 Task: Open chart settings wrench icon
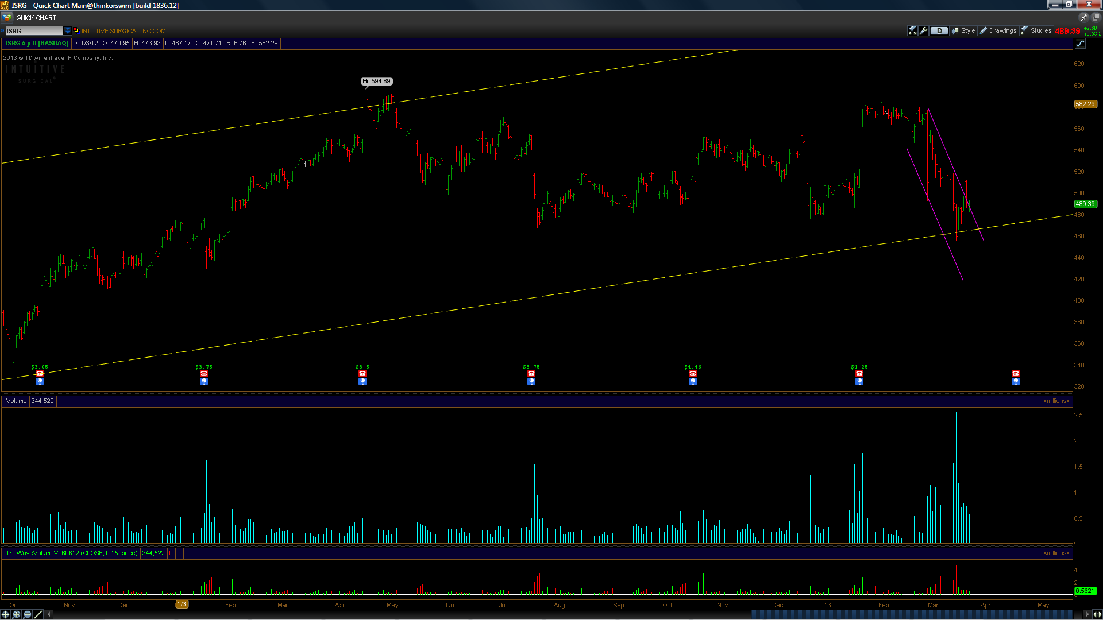point(923,31)
